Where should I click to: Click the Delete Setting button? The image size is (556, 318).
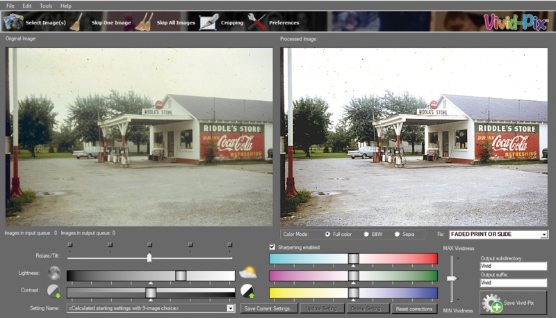click(x=368, y=308)
